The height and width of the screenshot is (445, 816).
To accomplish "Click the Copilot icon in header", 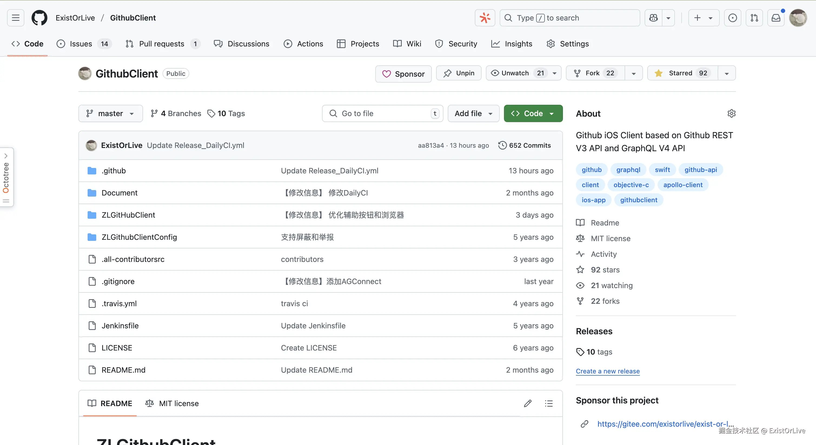I will click(x=654, y=18).
